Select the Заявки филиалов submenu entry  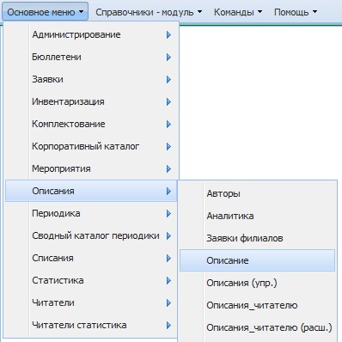(257, 238)
